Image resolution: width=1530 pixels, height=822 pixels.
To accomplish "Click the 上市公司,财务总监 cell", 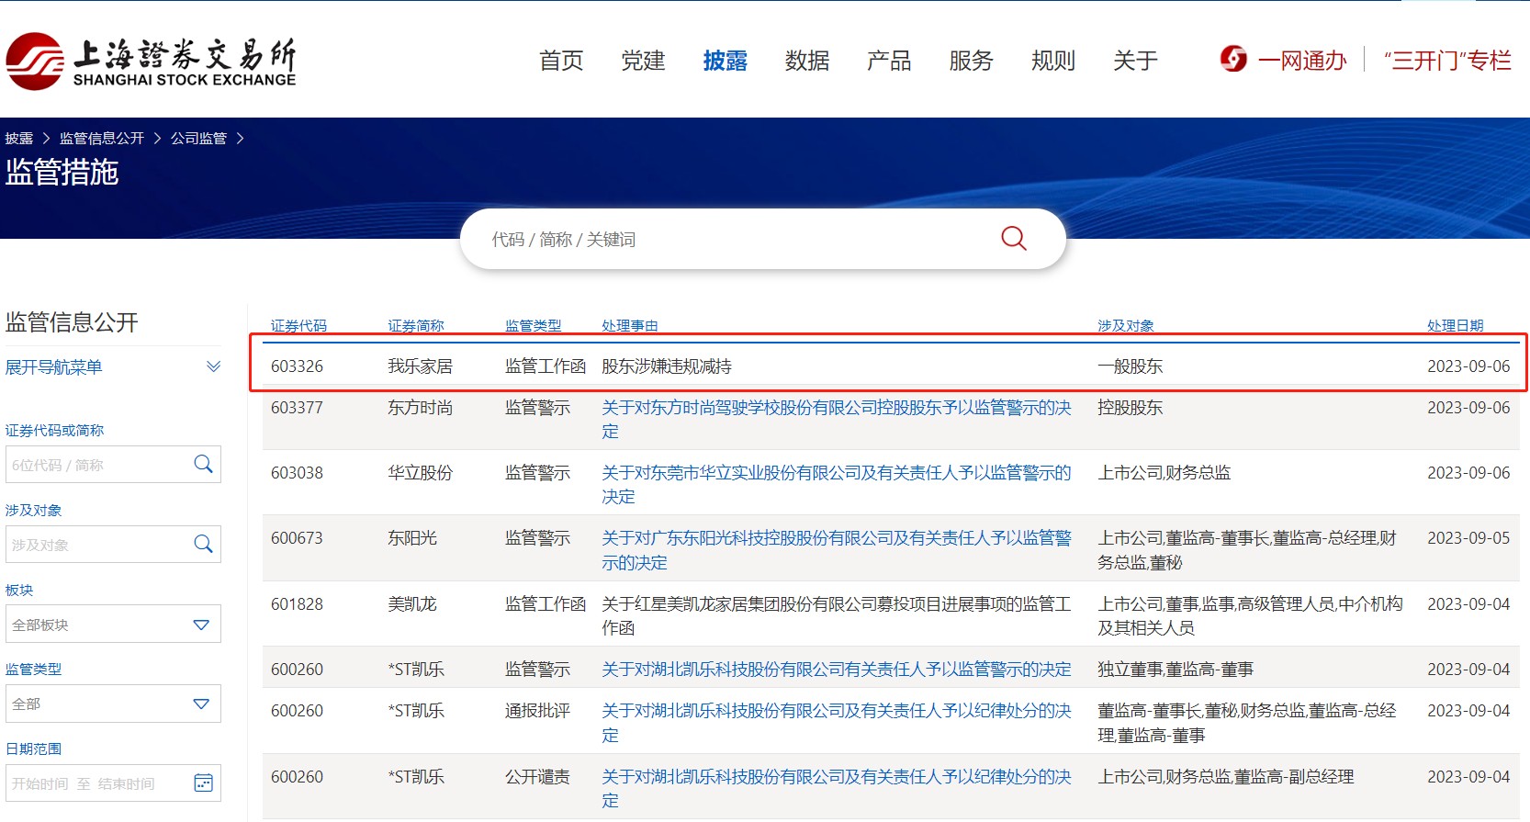I will click(x=1164, y=473).
